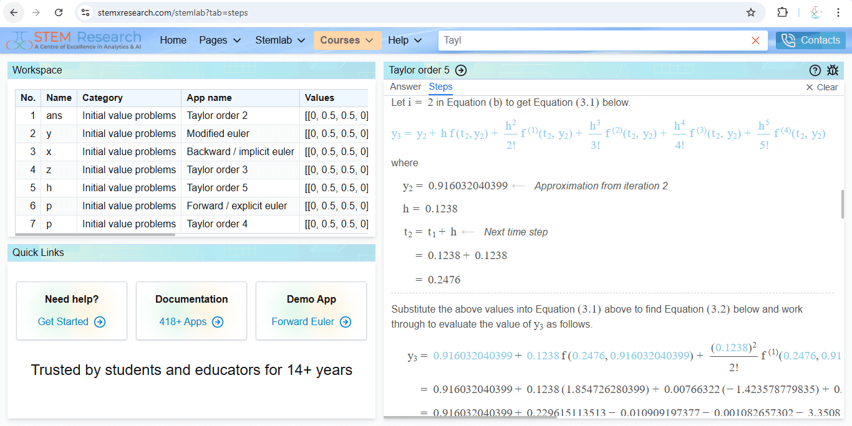Click the arrow icon beside 418+ Apps
852x426 pixels.
click(217, 322)
